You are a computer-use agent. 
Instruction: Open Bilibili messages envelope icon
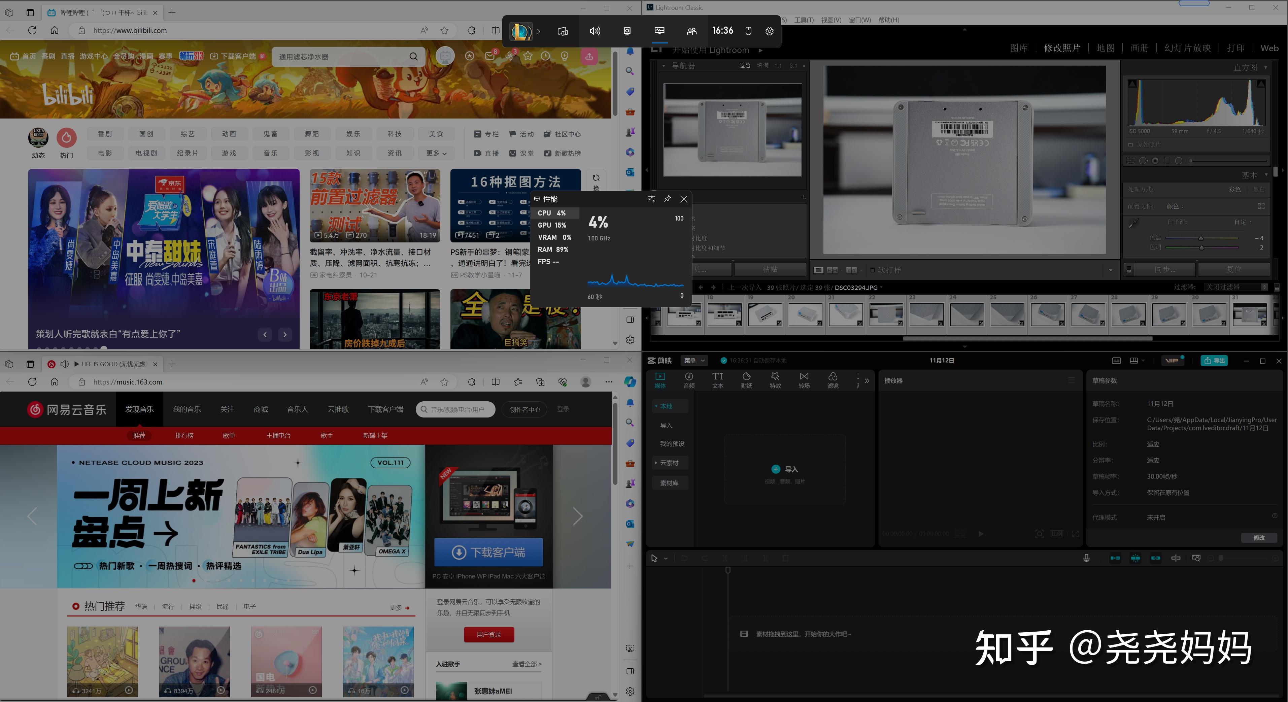(489, 56)
